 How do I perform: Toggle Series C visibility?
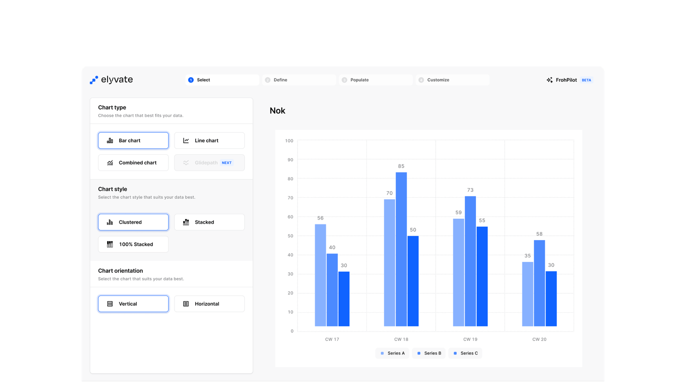(x=465, y=353)
